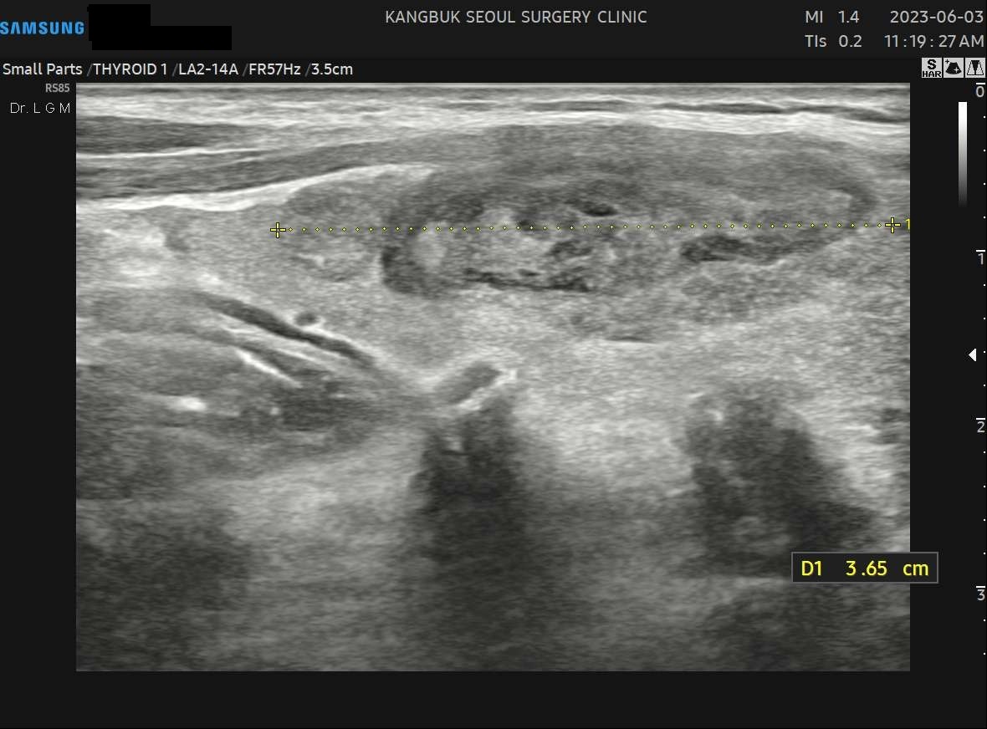This screenshot has height=729, width=987.
Task: Click the 2 cm mark on depth scale
Action: click(x=980, y=426)
